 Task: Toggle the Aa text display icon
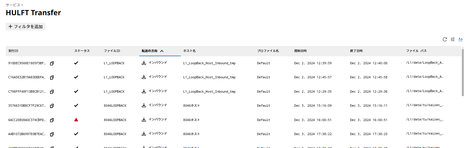(x=460, y=39)
